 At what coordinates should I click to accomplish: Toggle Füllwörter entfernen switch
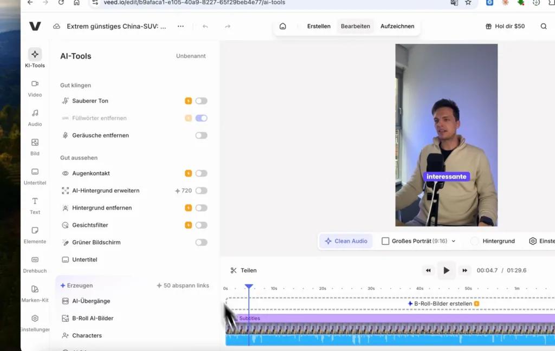click(x=201, y=118)
